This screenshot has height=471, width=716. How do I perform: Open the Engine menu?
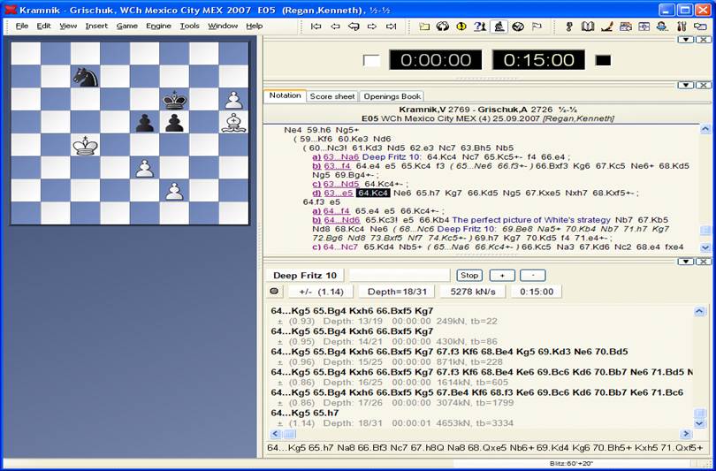tap(159, 26)
